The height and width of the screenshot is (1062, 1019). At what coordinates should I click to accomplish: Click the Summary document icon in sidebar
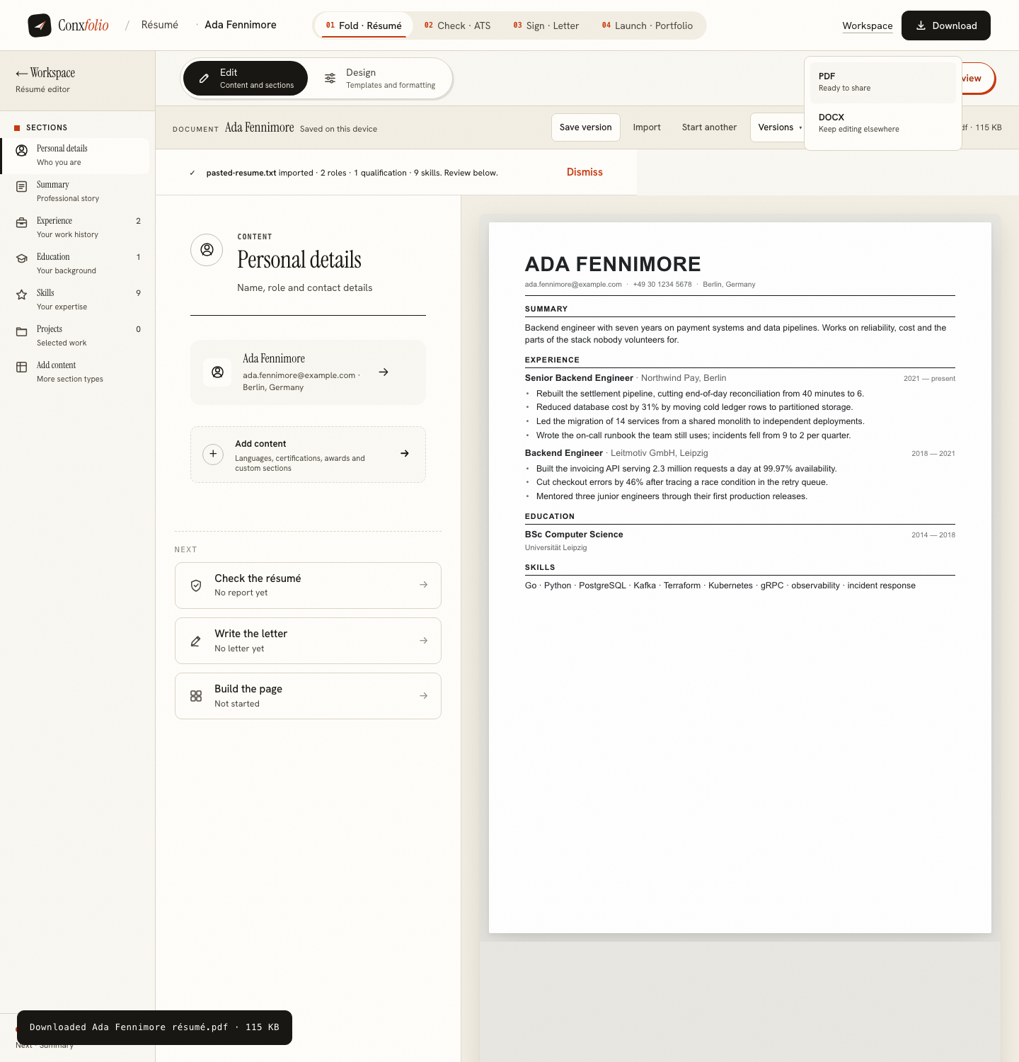(22, 186)
